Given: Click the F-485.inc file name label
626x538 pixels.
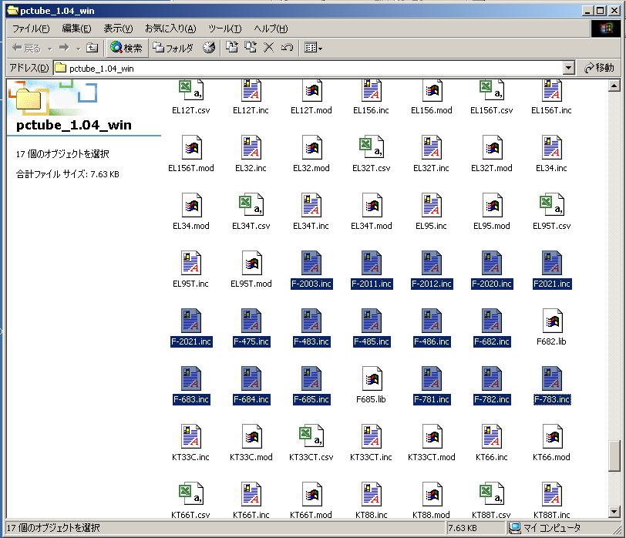Looking at the screenshot, I should pos(372,341).
